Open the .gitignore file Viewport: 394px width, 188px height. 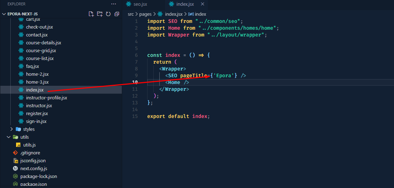point(30,153)
